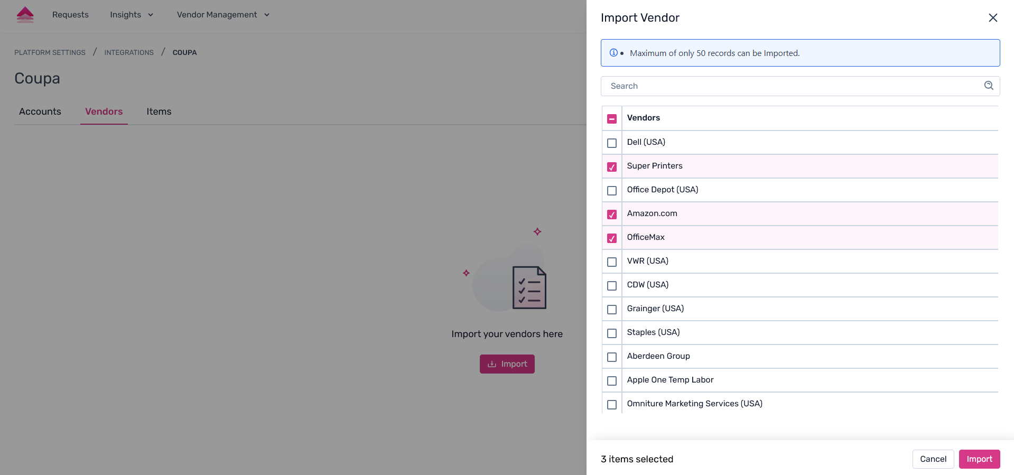1014x475 pixels.
Task: Check the Dell (USA) checkbox
Action: [612, 143]
